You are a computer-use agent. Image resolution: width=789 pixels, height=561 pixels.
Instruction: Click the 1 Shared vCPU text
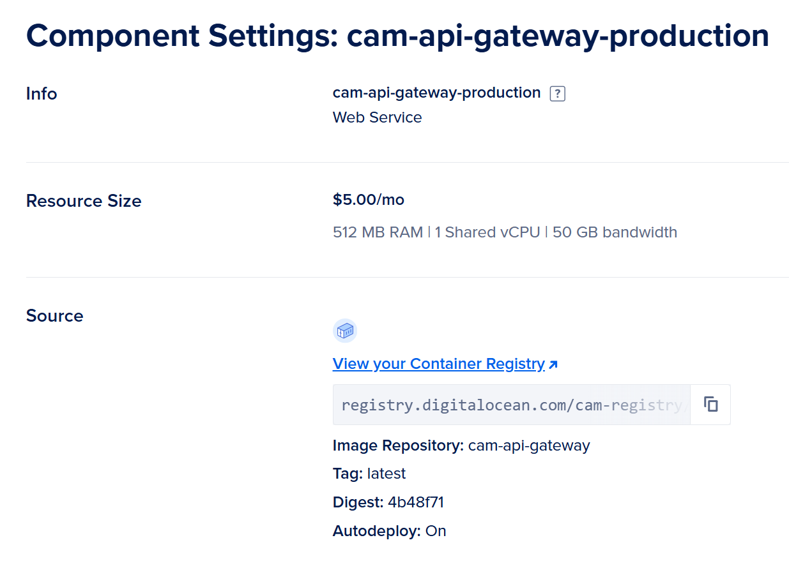tap(487, 232)
